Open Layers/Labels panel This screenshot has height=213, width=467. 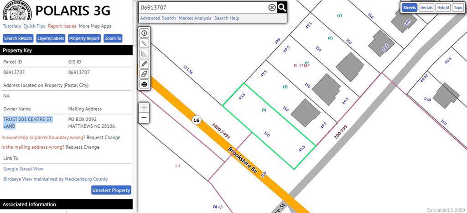click(51, 38)
